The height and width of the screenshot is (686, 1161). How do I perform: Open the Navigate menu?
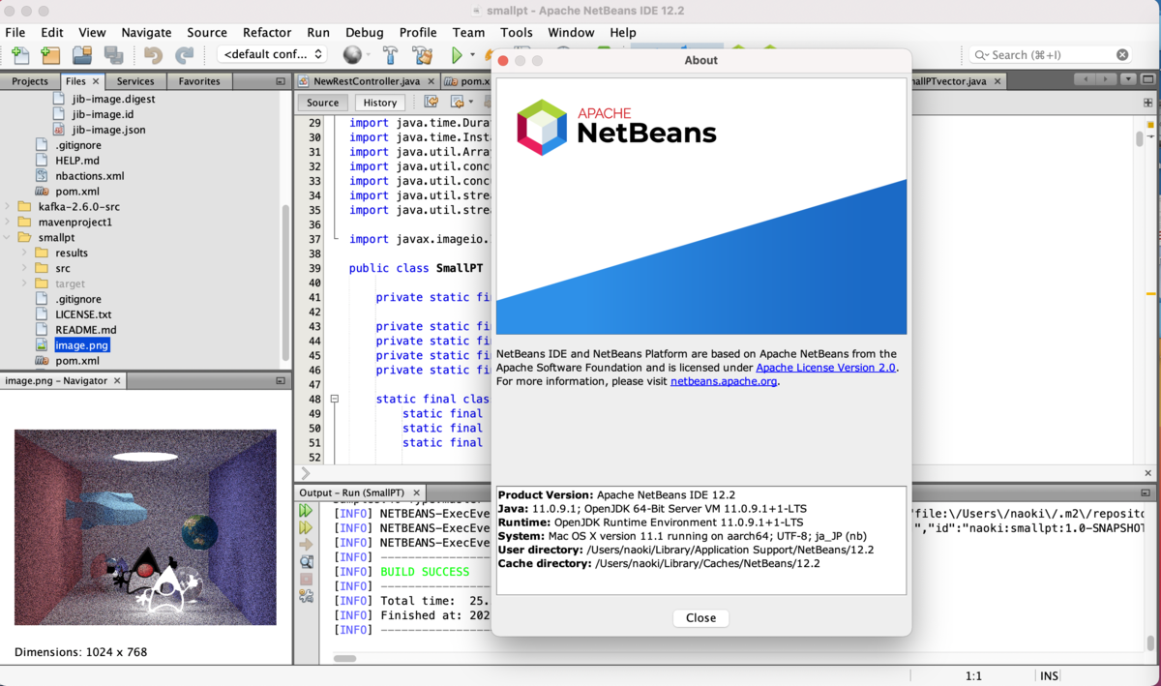146,32
